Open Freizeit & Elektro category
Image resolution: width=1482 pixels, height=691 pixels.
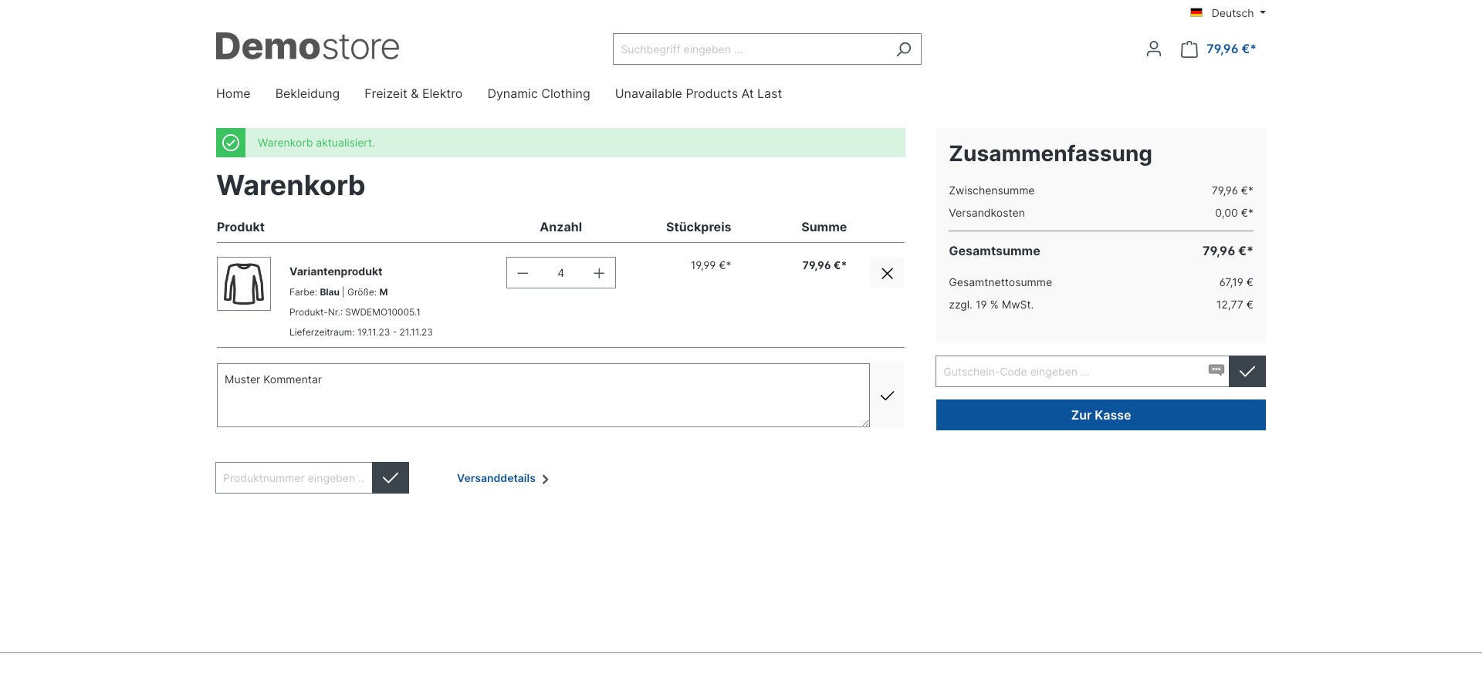click(413, 94)
